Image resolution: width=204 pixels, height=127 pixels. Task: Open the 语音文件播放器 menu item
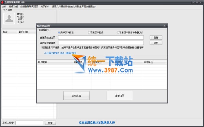pos(74,6)
